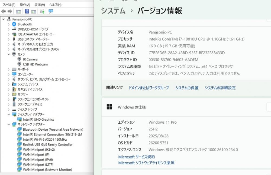The width and height of the screenshot is (271, 175).
Task: Click the RAM value 16.0 GB
Action: click(x=172, y=46)
